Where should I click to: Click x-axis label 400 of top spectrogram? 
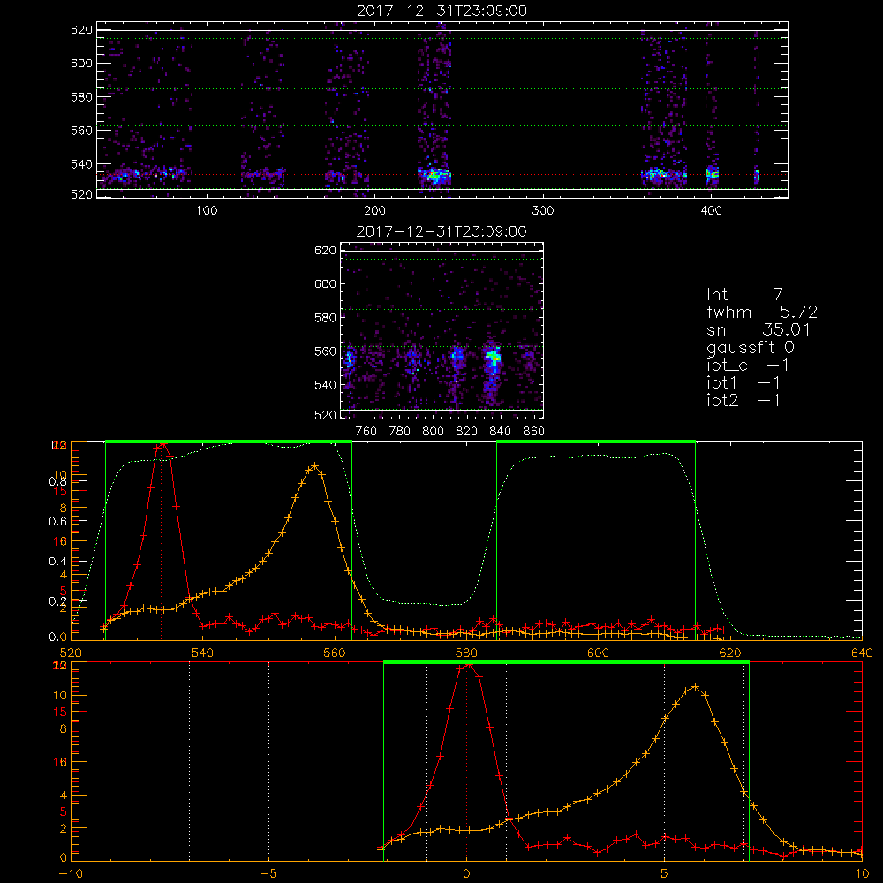tap(711, 211)
